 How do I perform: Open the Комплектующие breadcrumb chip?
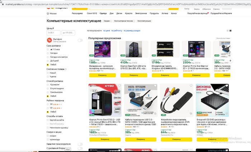(x=144, y=21)
